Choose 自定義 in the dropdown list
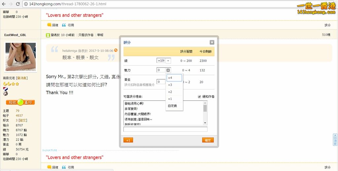Viewport: 338px width, 171px height. coord(173,106)
